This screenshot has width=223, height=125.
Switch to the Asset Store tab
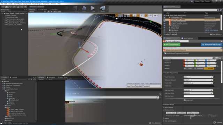(43, 10)
